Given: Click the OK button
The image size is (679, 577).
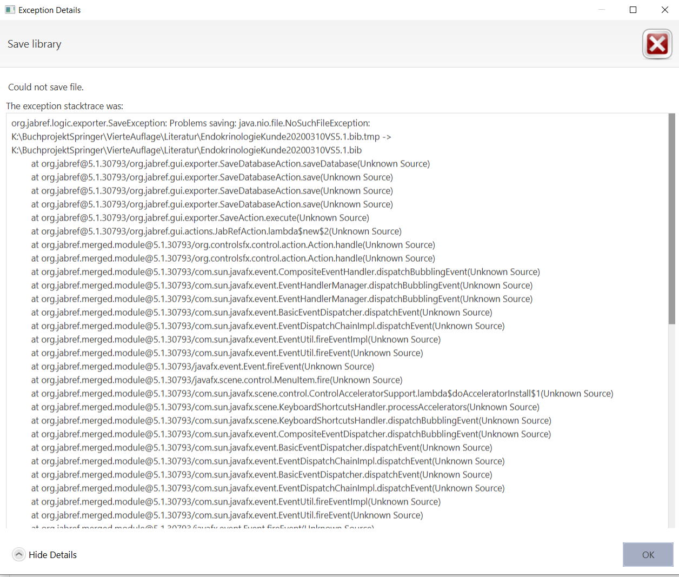Looking at the screenshot, I should 648,555.
